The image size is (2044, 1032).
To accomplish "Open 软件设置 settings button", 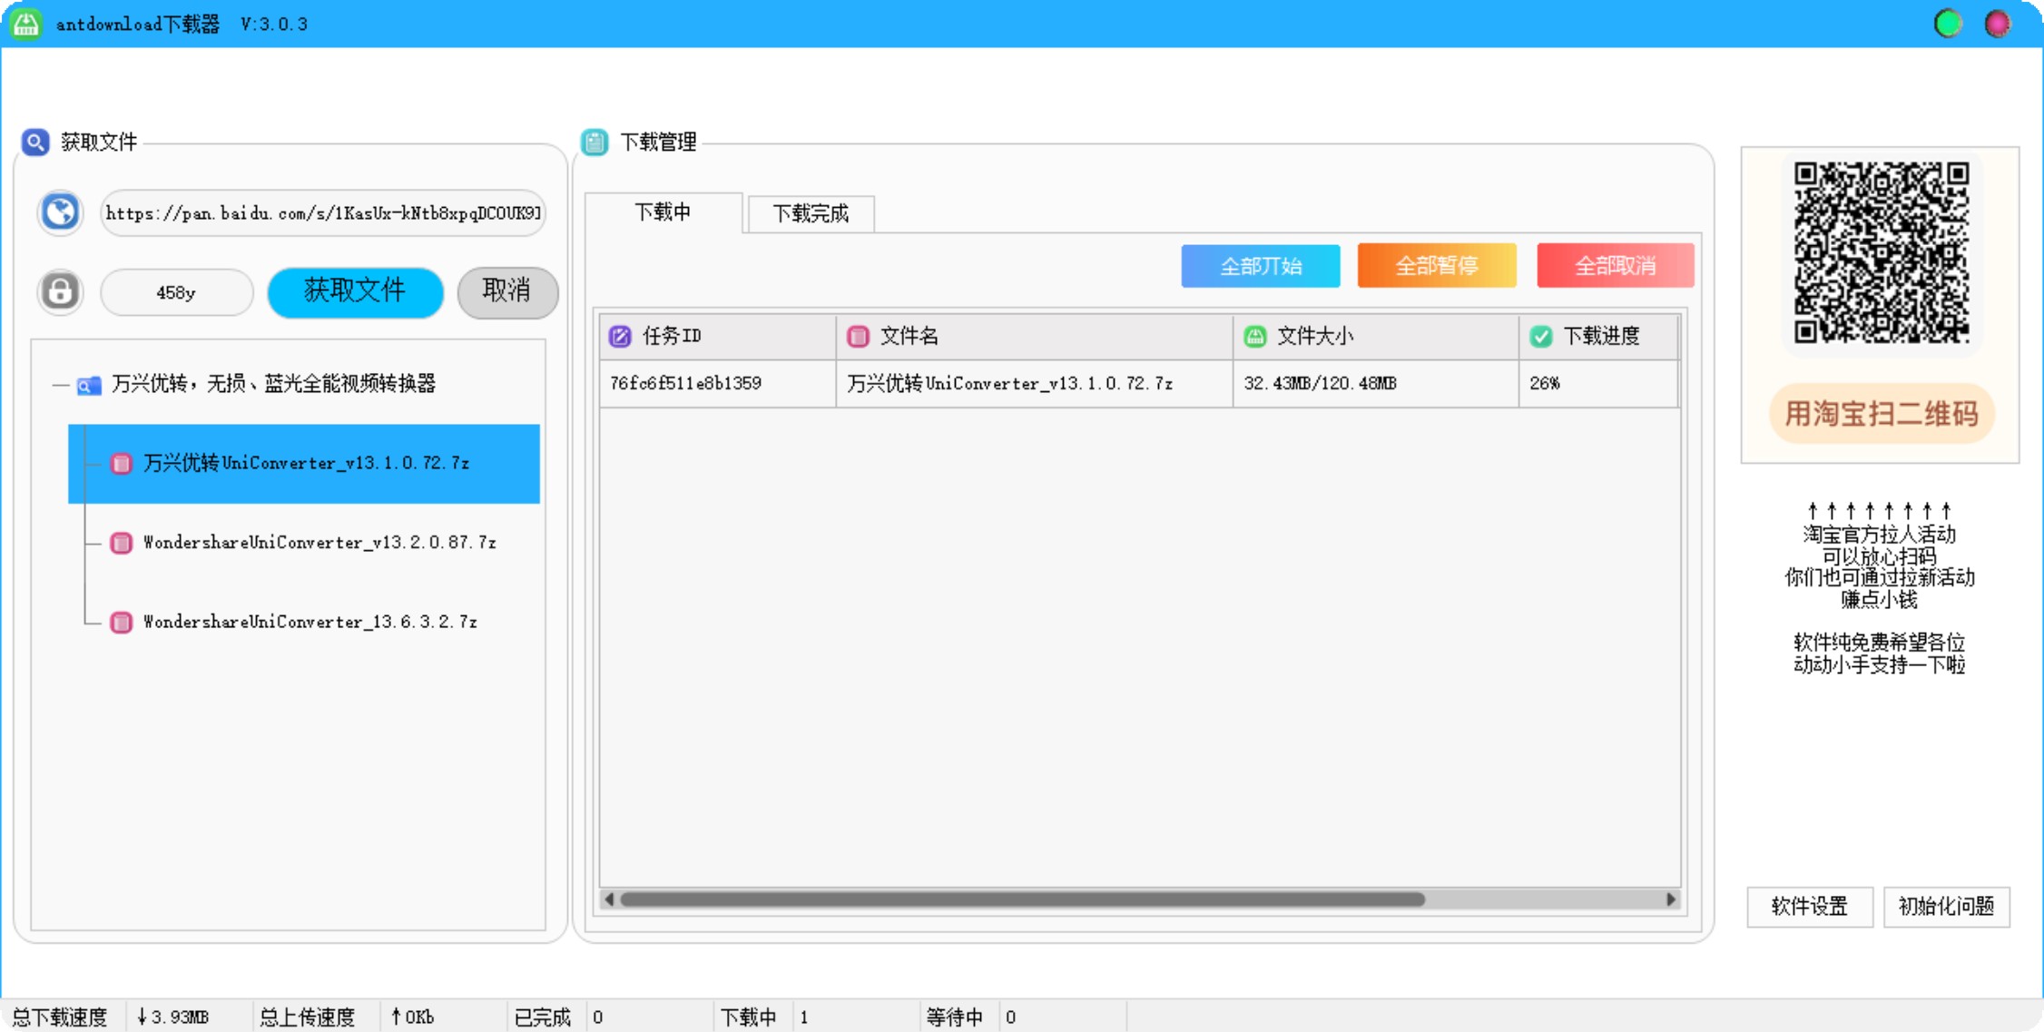I will 1810,906.
